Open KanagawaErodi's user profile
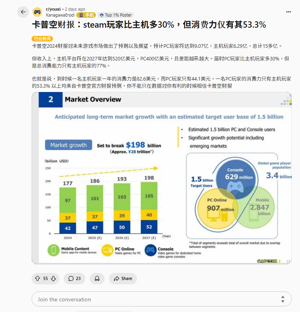The width and height of the screenshot is (300, 312). coord(60,15)
